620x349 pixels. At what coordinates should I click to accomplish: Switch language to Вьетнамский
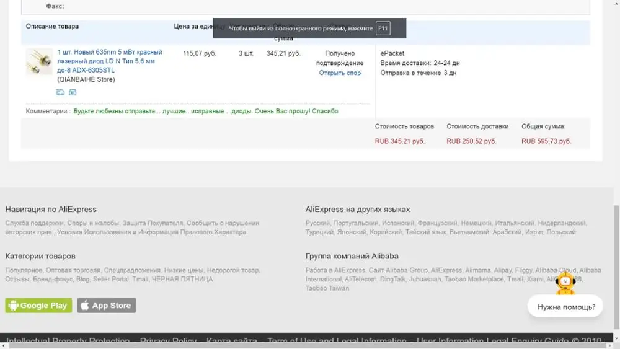coord(469,232)
